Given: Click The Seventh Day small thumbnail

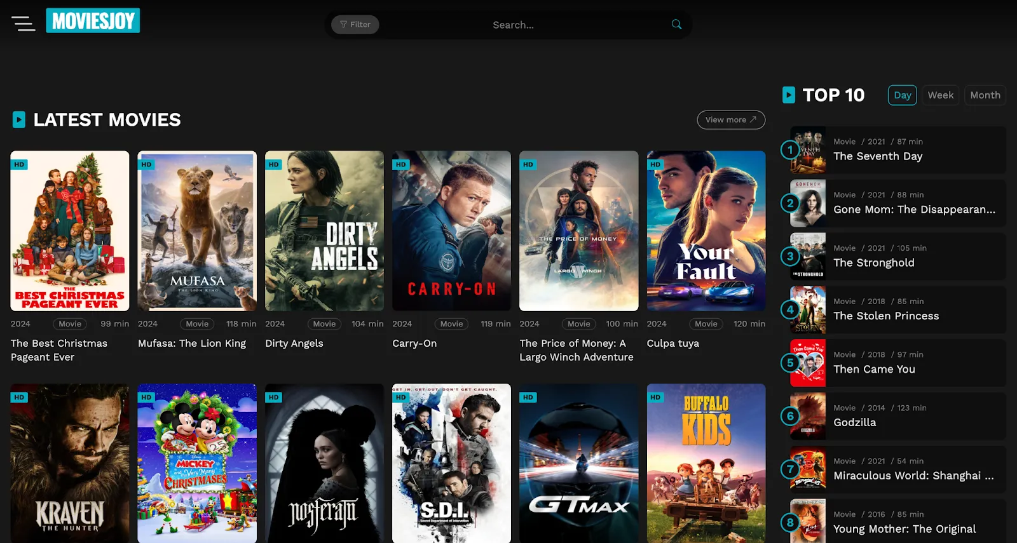Looking at the screenshot, I should [808, 150].
